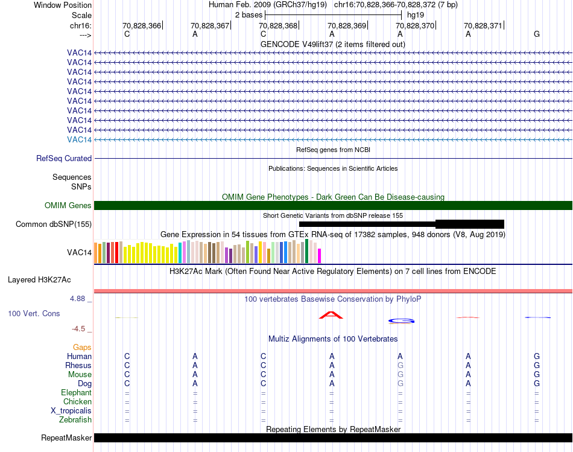Click the Common dbSNP(155) label
This screenshot has height=452, width=573.
coord(53,224)
